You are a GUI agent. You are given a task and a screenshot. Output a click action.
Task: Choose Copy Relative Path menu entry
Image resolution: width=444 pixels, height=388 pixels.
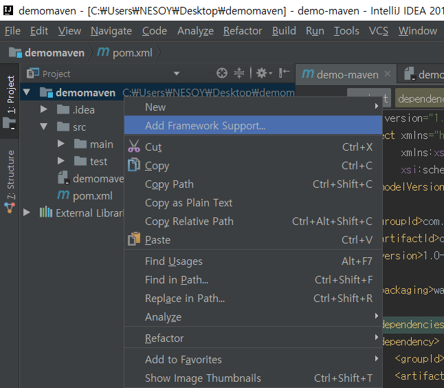(253, 222)
